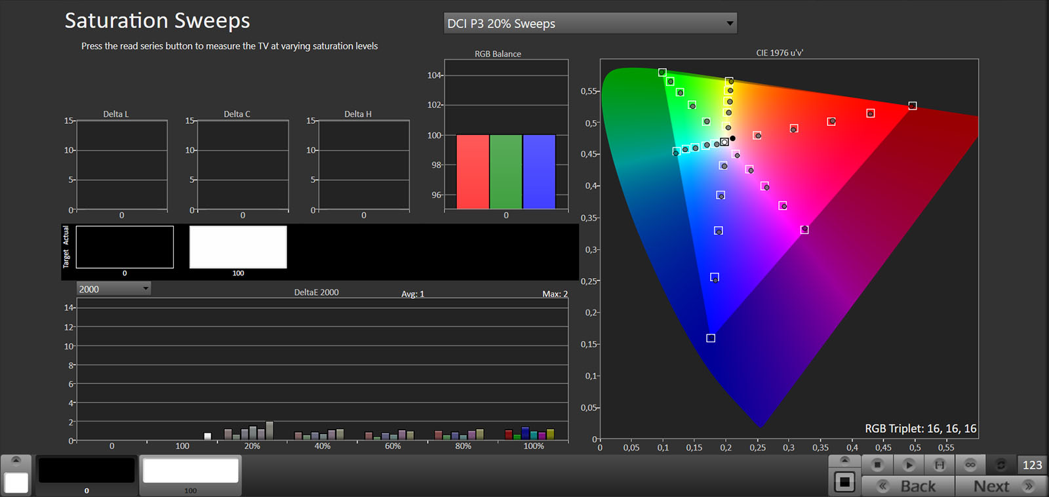Click the large black square pattern icon
This screenshot has height=497, width=1049.
click(x=844, y=483)
